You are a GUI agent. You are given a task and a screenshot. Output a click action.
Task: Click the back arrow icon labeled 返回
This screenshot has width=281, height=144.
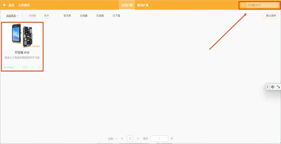click(x=5, y=5)
